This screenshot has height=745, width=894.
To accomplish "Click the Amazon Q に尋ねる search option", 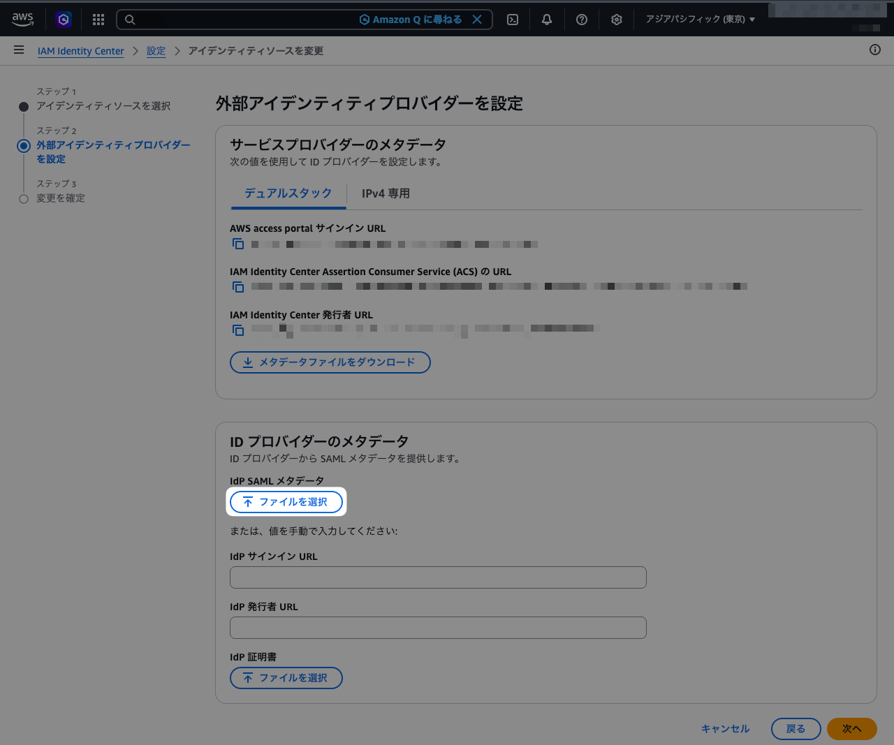I will [411, 20].
